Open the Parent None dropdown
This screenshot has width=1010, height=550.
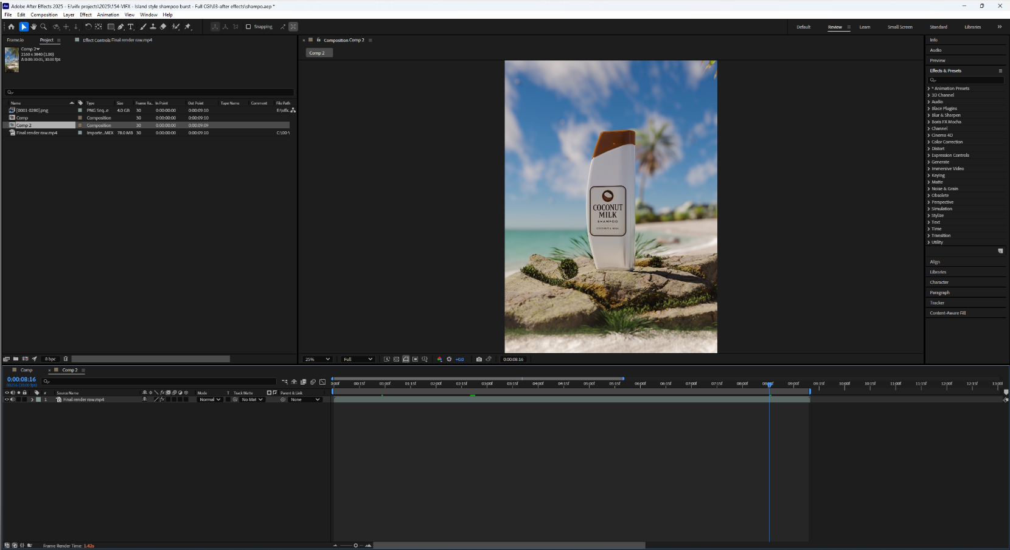pyautogui.click(x=305, y=399)
